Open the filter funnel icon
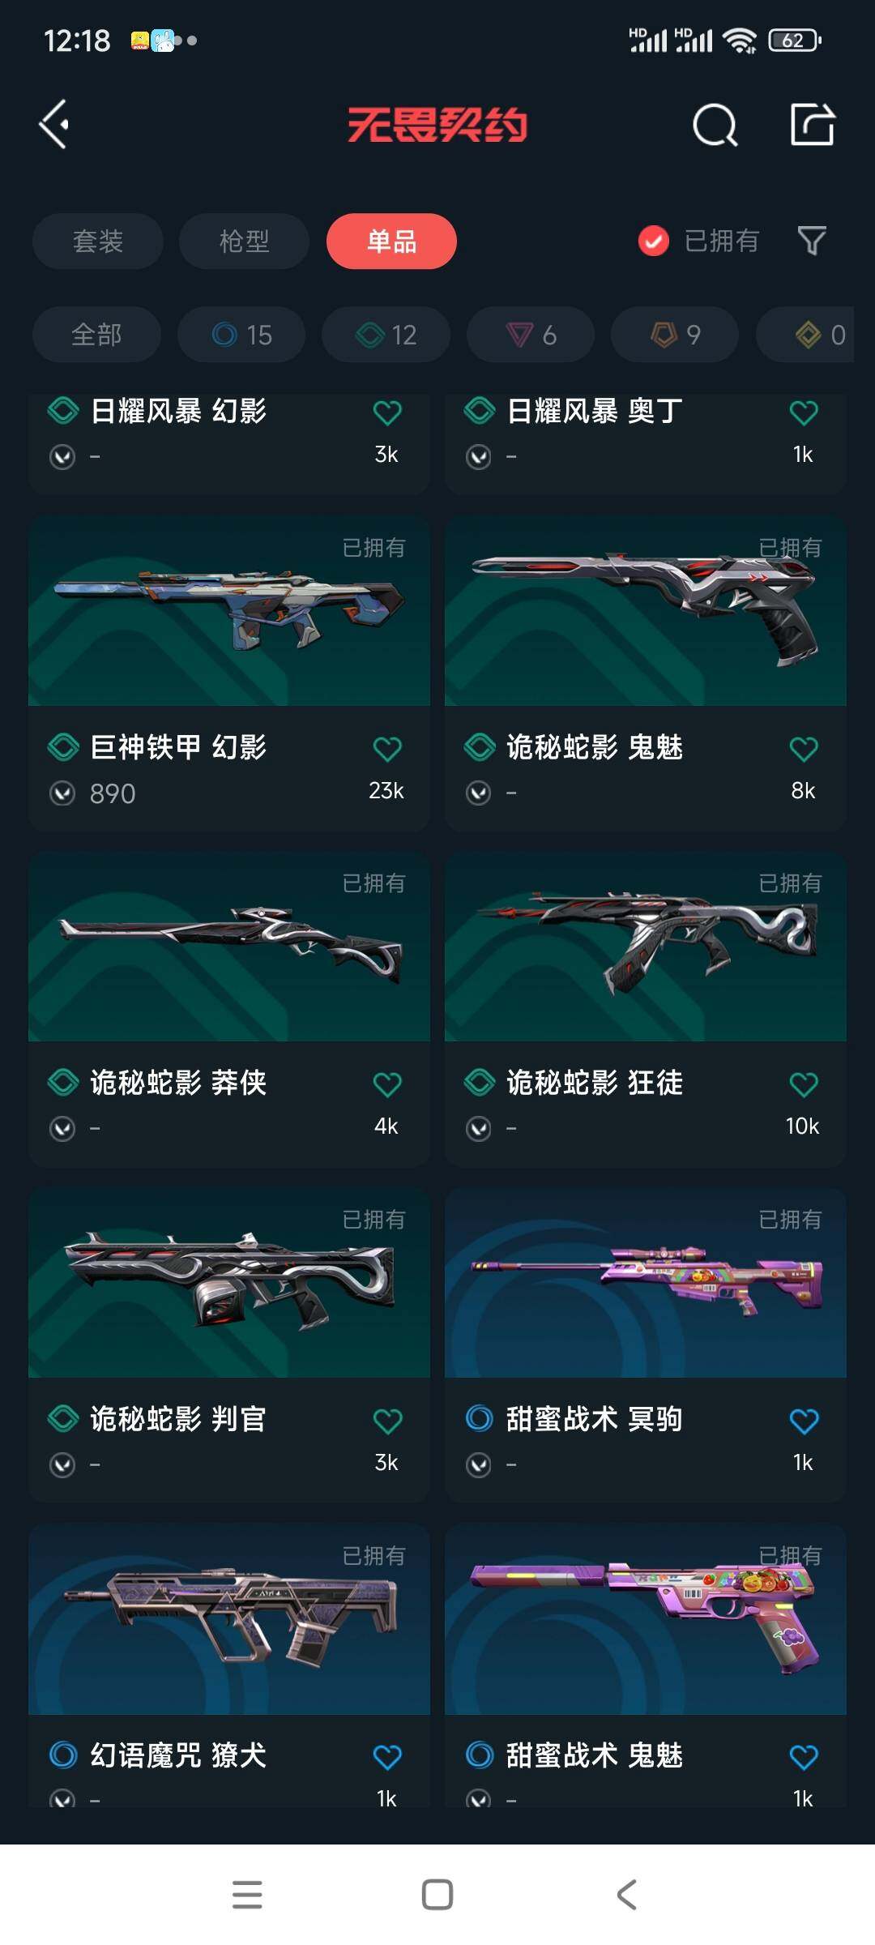The height and width of the screenshot is (1945, 875). pyautogui.click(x=812, y=241)
